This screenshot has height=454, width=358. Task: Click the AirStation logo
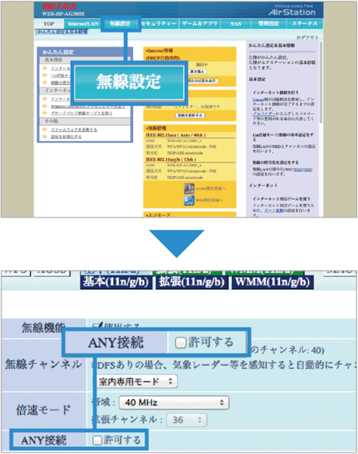291,12
